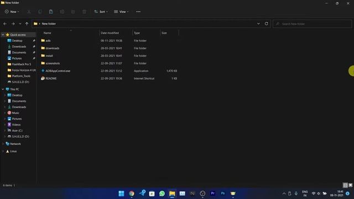Sort by Date modified column header
354x199 pixels.
coord(110,33)
